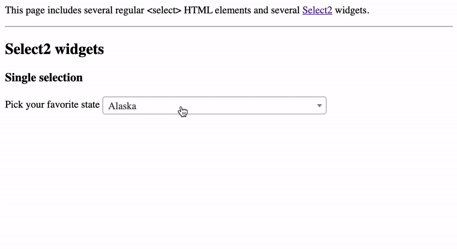Click the word "your" in the label
Screen dimensions: 457x249
(35, 105)
